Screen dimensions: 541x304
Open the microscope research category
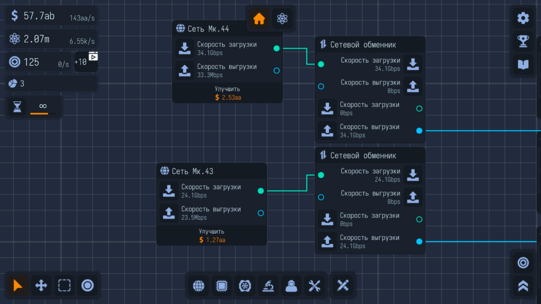coord(268,286)
